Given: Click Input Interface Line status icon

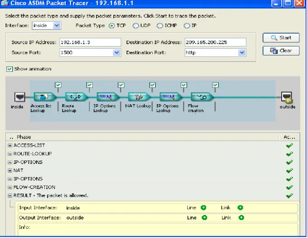Looking at the screenshot, I should tap(203, 208).
